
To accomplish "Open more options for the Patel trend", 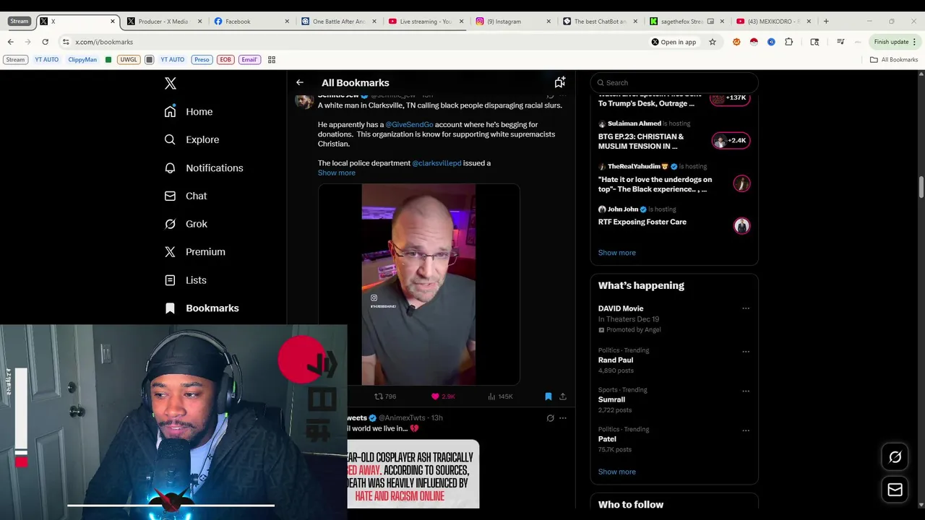I will coord(746,431).
